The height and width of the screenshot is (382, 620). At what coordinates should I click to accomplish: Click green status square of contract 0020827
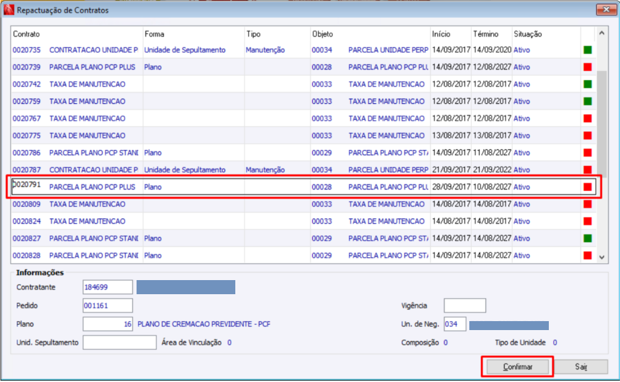pos(587,238)
